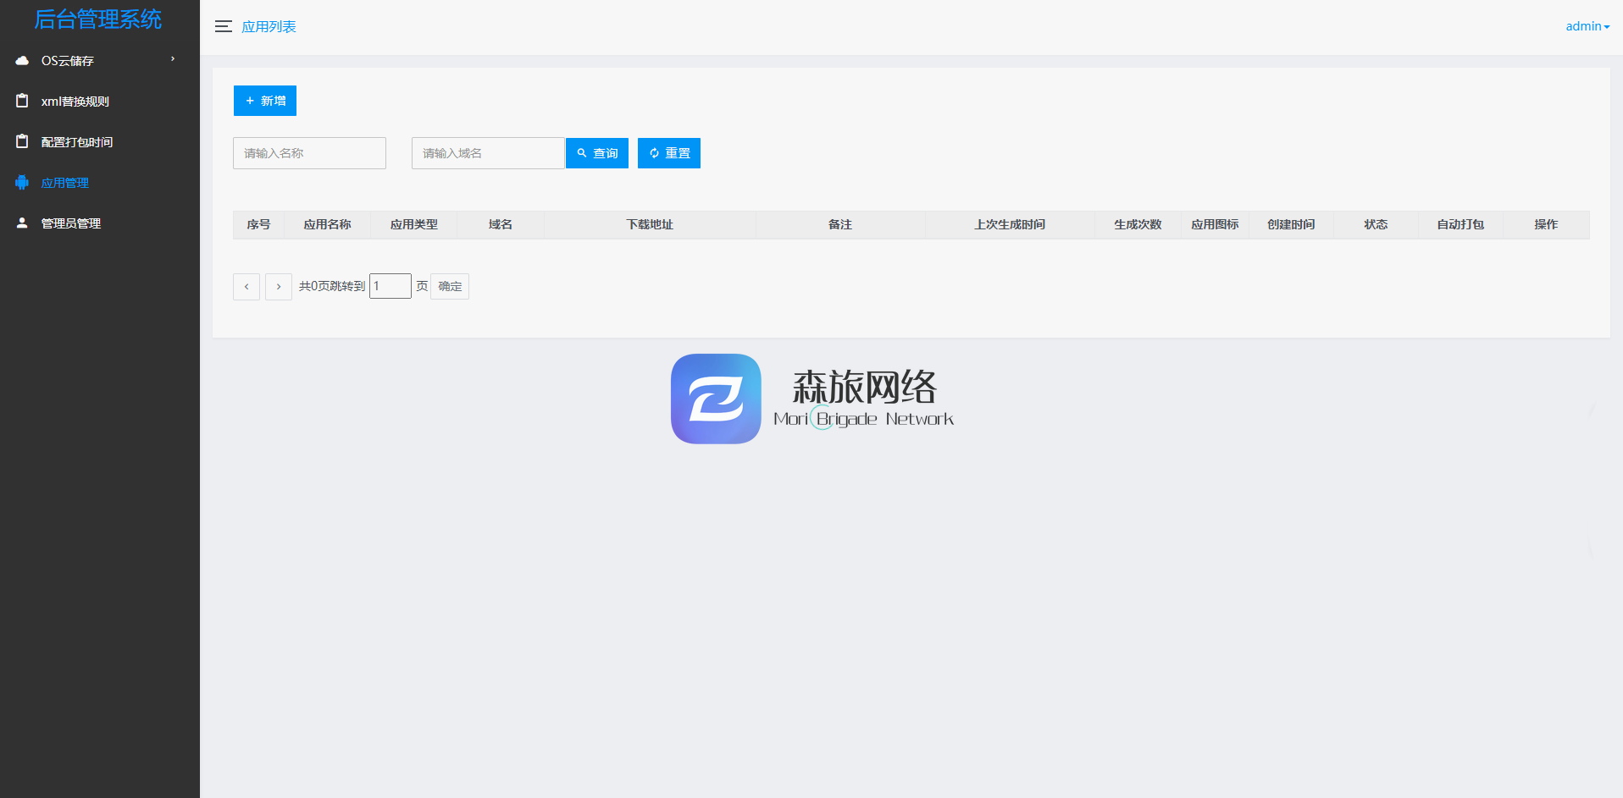Open the xml替换规则 menu item
This screenshot has height=798, width=1623.
(x=100, y=102)
